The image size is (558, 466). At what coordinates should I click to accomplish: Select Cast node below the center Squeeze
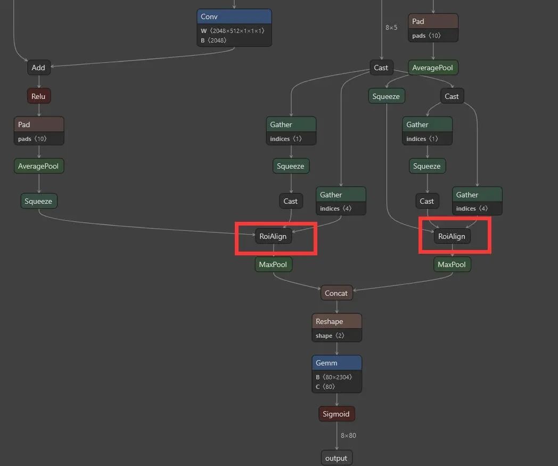(291, 201)
